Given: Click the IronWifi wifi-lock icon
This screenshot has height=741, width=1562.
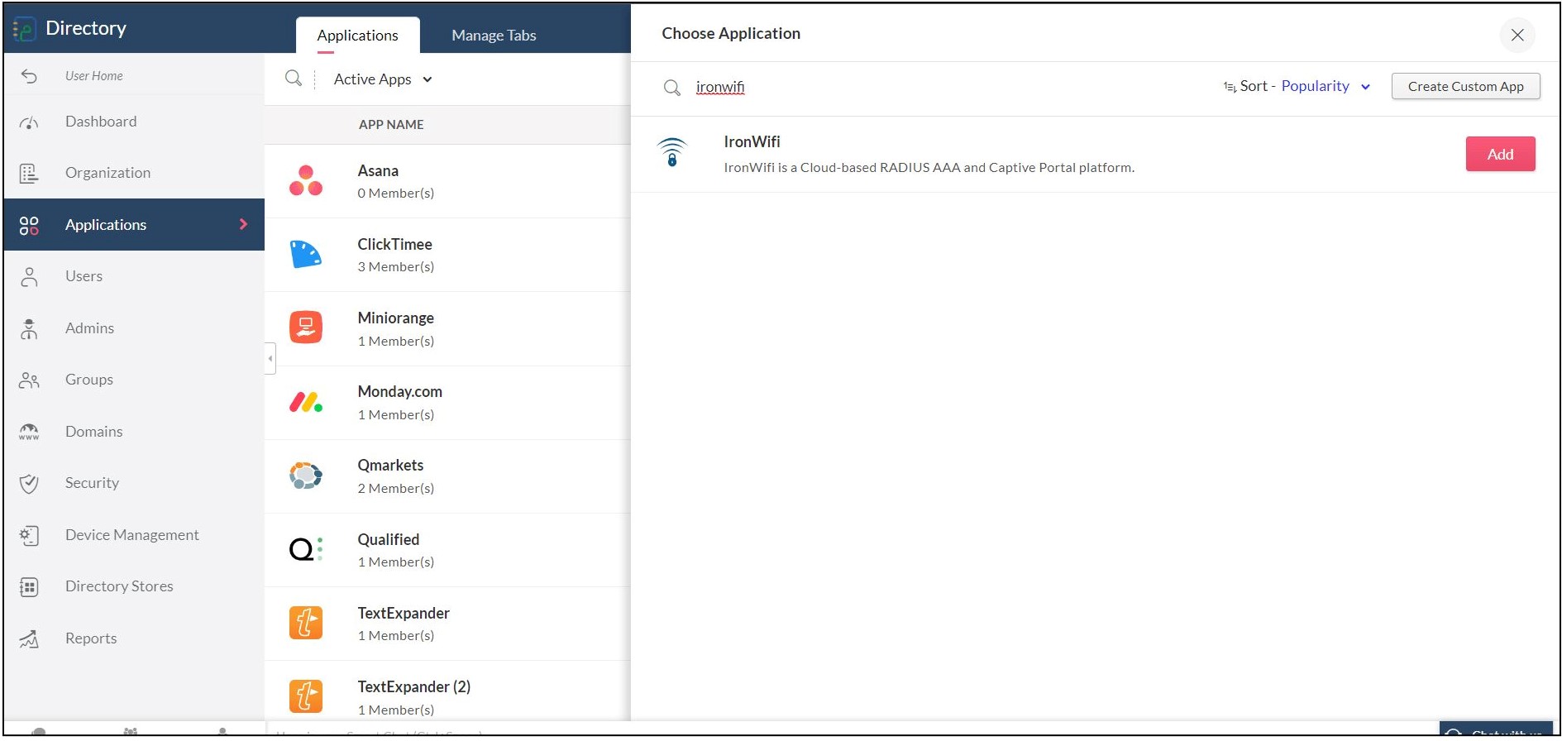Looking at the screenshot, I should 671,152.
